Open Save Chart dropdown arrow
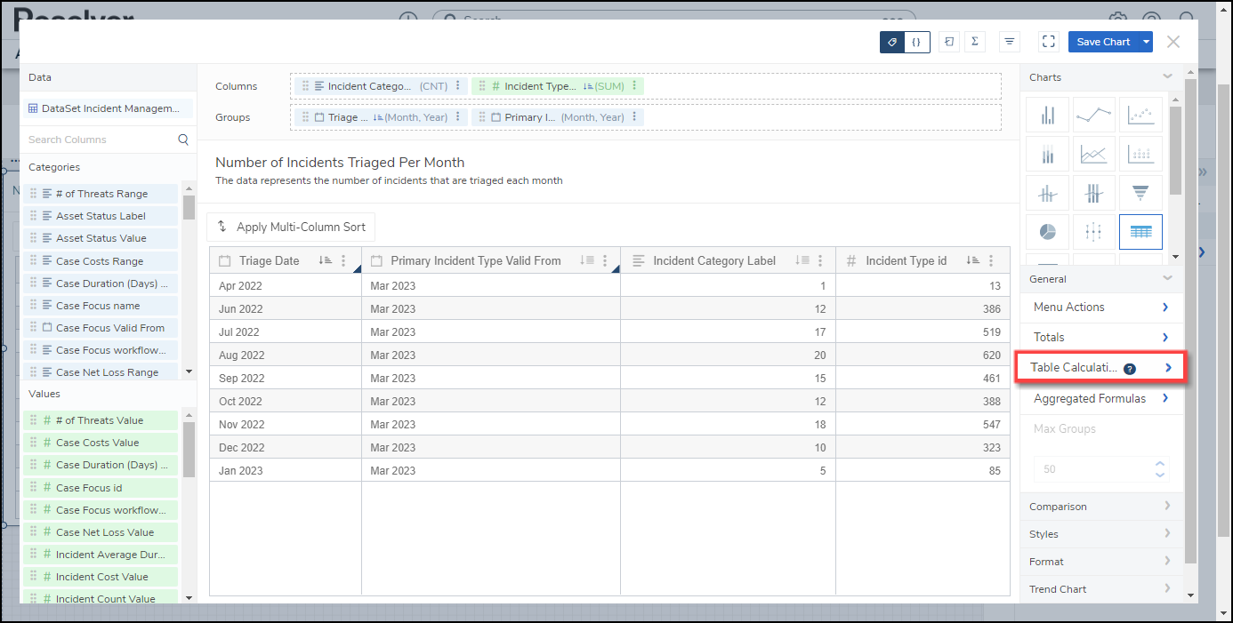 [1146, 42]
